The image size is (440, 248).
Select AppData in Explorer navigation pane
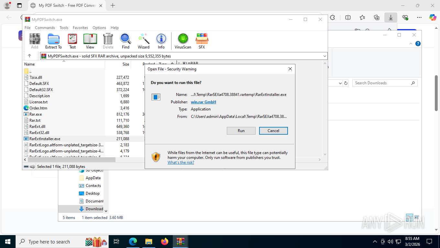(90, 178)
